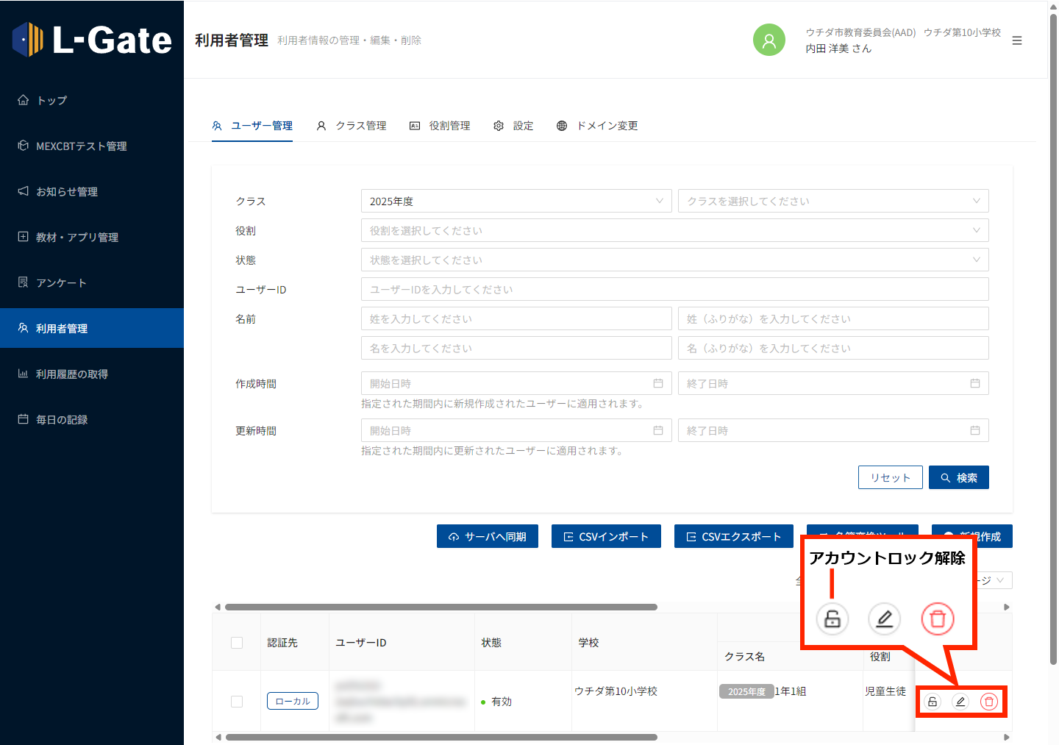Click the pencil edit icon in user row
This screenshot has width=1059, height=745.
[960, 702]
